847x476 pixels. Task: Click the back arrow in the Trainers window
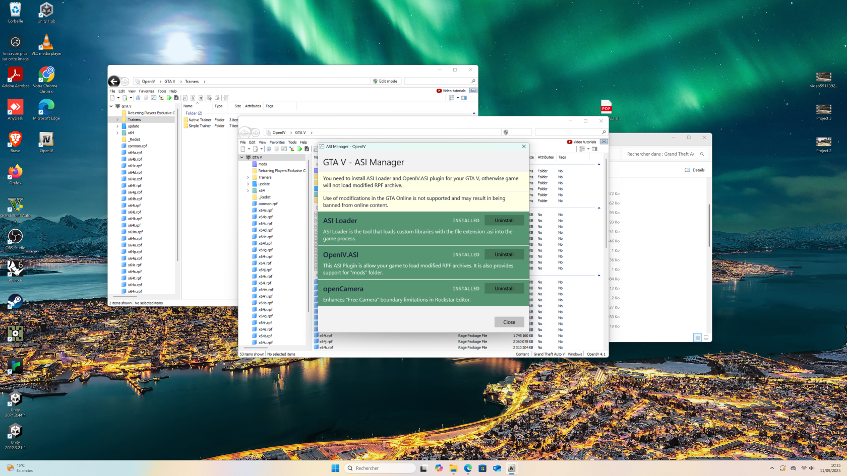click(114, 81)
